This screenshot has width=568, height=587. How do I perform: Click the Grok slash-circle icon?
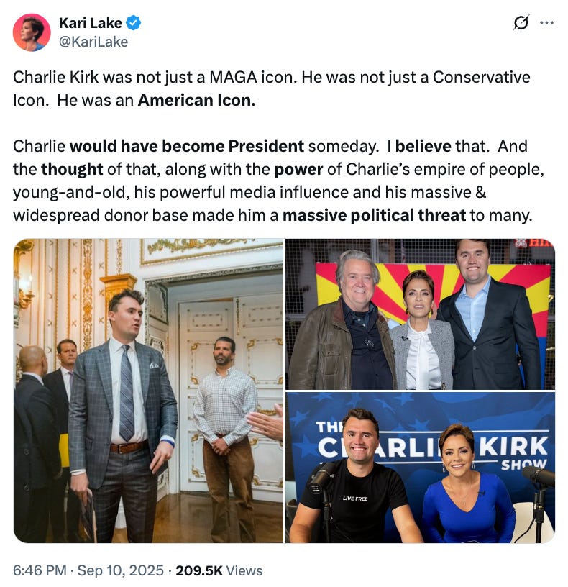coord(521,22)
